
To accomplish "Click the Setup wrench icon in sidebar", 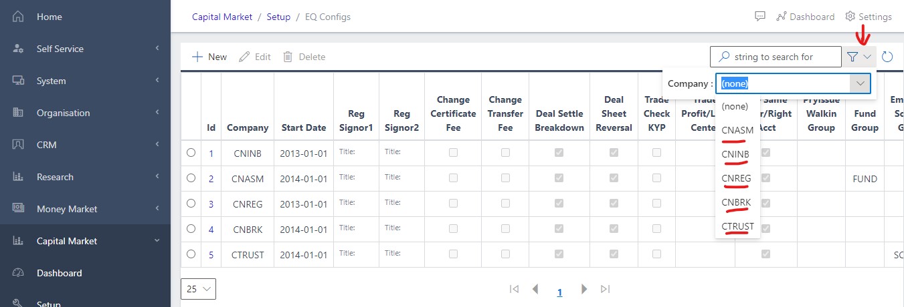I will pos(19,303).
